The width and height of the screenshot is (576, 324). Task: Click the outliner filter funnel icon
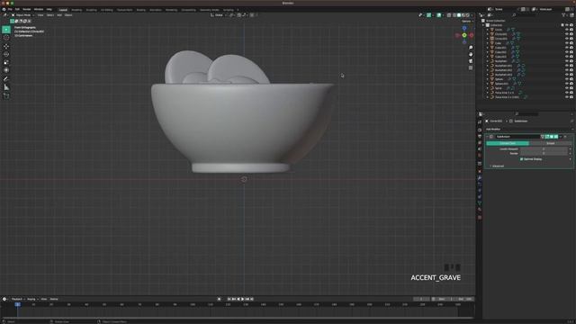[563, 15]
